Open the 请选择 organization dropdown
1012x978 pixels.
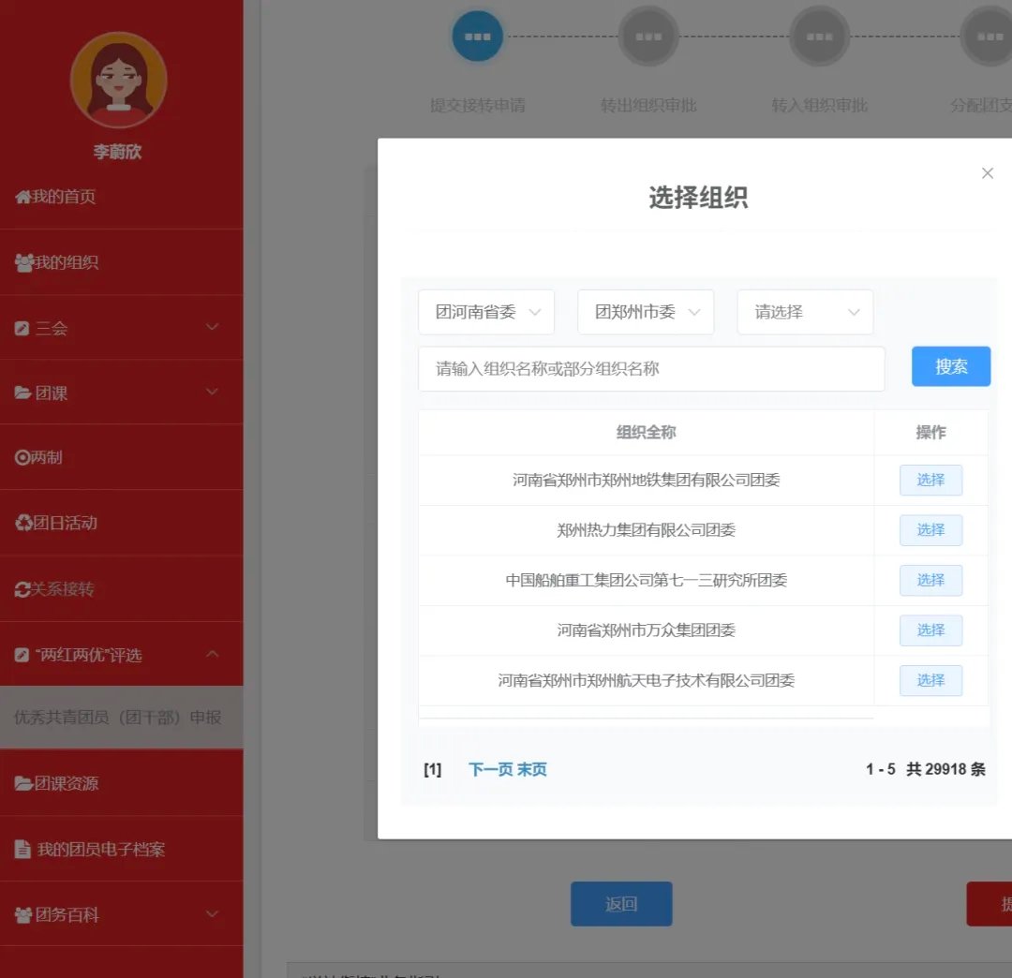coord(805,312)
